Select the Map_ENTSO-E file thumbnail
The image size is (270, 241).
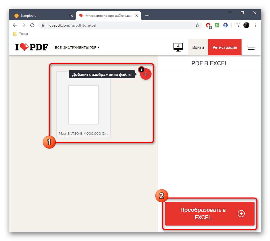tap(83, 104)
